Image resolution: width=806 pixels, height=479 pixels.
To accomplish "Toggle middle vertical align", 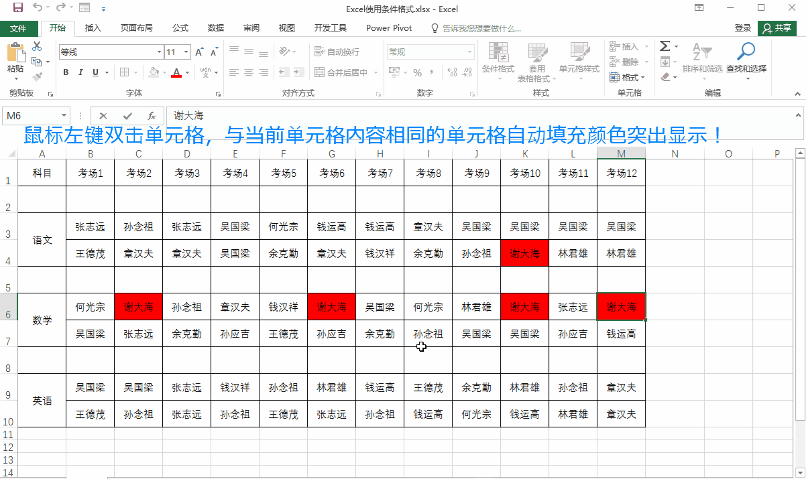I will coord(249,51).
